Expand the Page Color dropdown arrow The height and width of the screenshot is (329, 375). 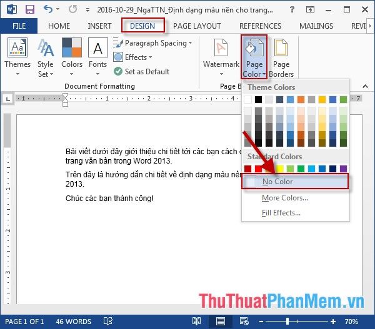click(x=264, y=74)
